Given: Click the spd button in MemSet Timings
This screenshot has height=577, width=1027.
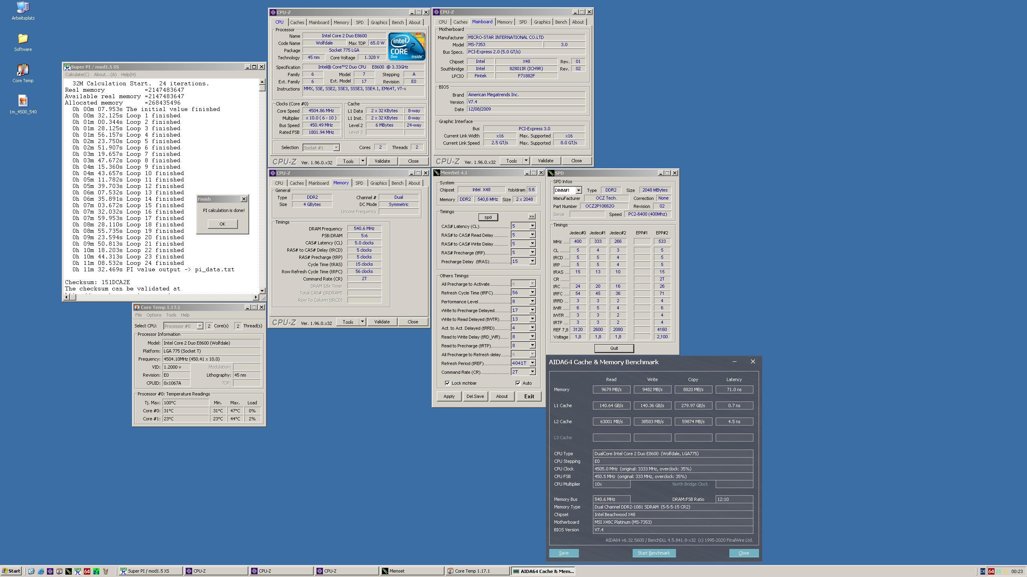Looking at the screenshot, I should pos(488,217).
